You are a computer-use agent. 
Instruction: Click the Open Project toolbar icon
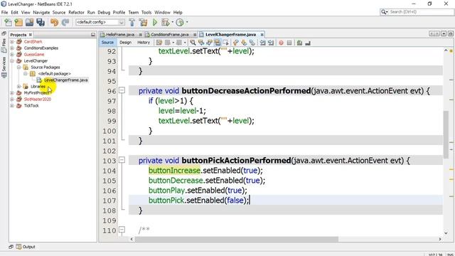click(x=29, y=22)
